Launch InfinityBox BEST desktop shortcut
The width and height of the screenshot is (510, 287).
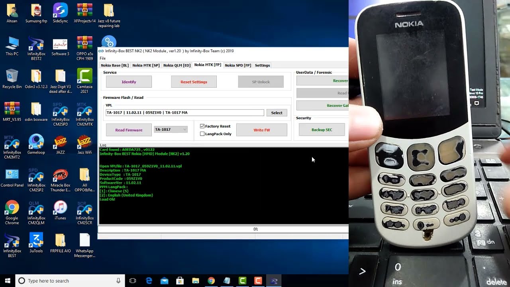[12, 245]
